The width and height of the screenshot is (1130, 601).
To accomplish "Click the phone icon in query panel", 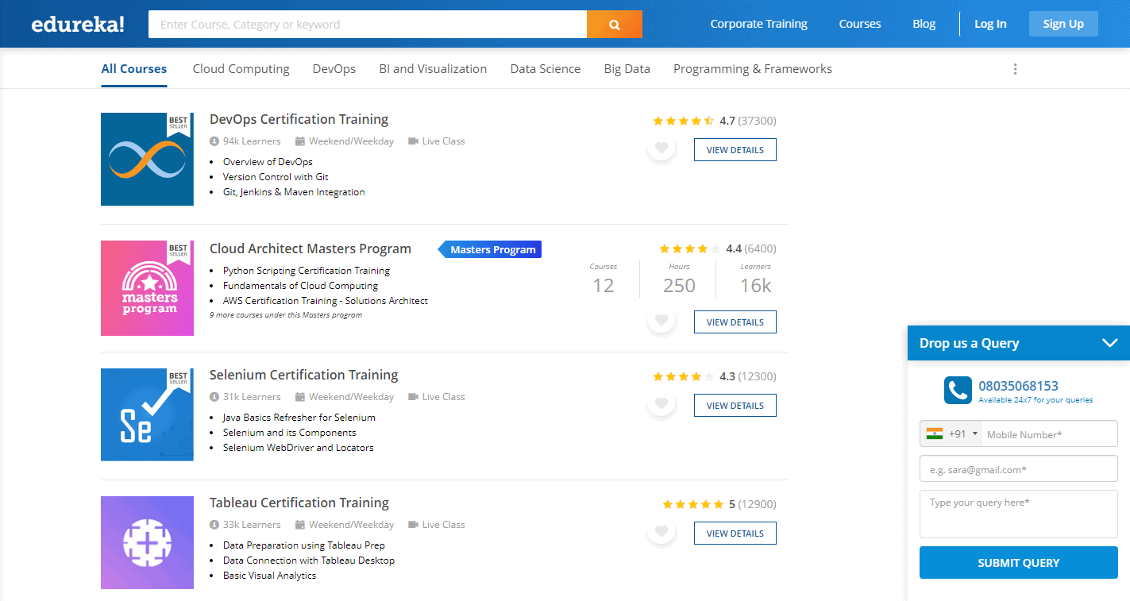I will [958, 391].
